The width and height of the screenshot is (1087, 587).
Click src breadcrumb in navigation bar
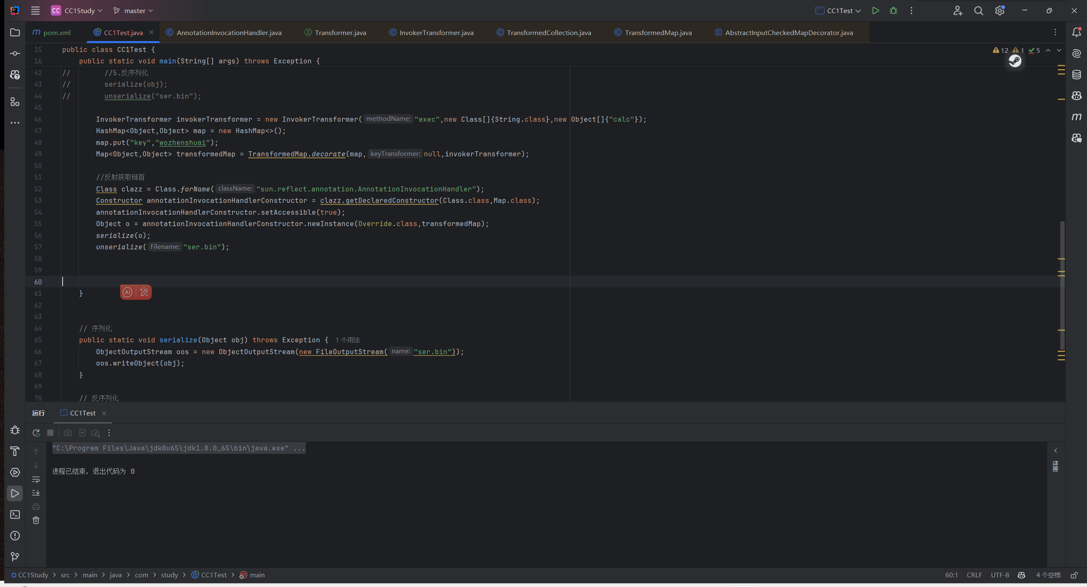[65, 575]
